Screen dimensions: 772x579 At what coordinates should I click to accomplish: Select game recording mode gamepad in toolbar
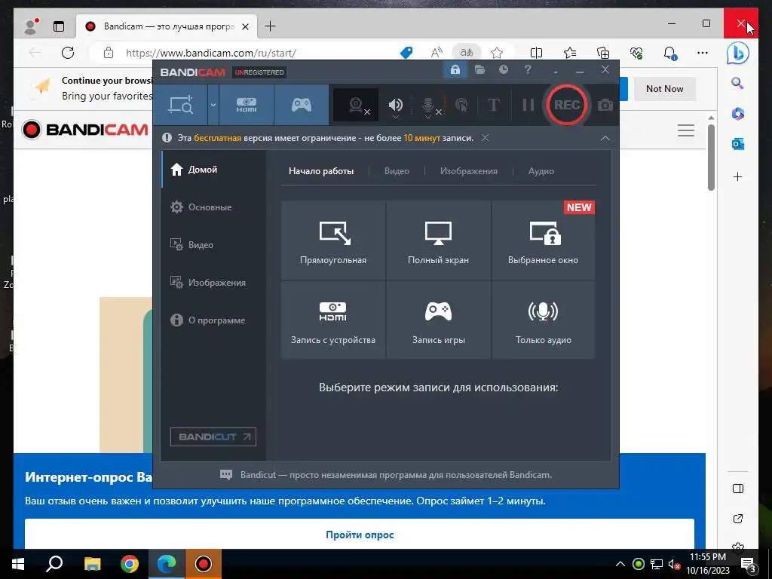tap(302, 105)
